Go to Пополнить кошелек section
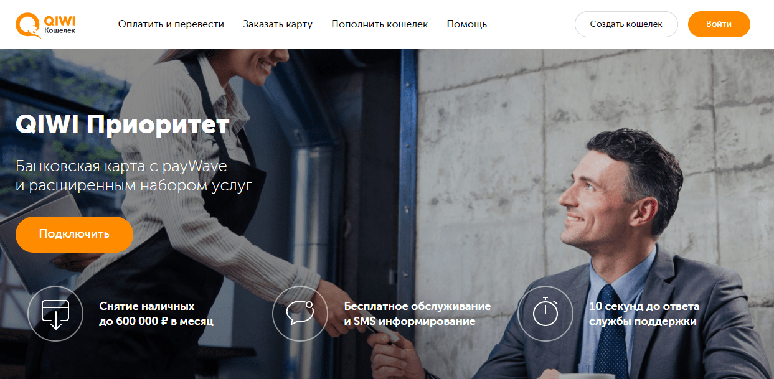The height and width of the screenshot is (379, 774). click(380, 24)
